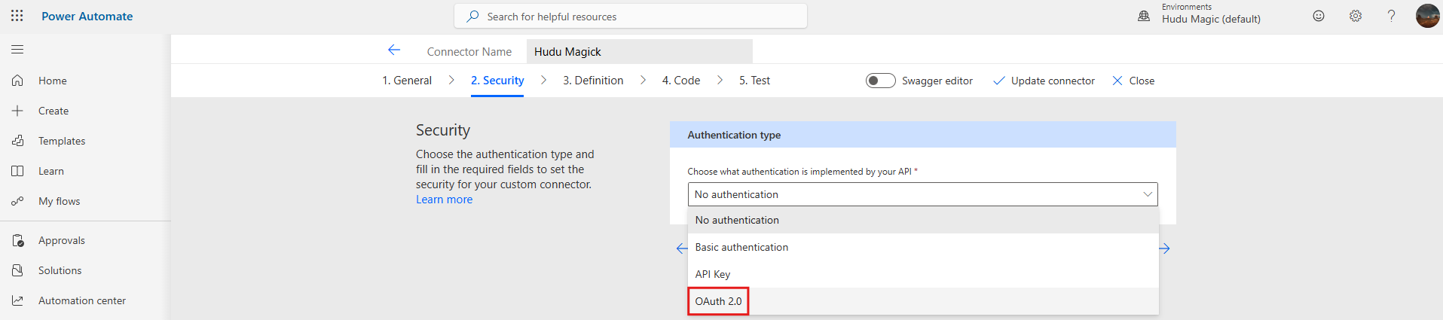Click the next step right arrow
This screenshot has height=320, width=1443.
click(x=1165, y=248)
